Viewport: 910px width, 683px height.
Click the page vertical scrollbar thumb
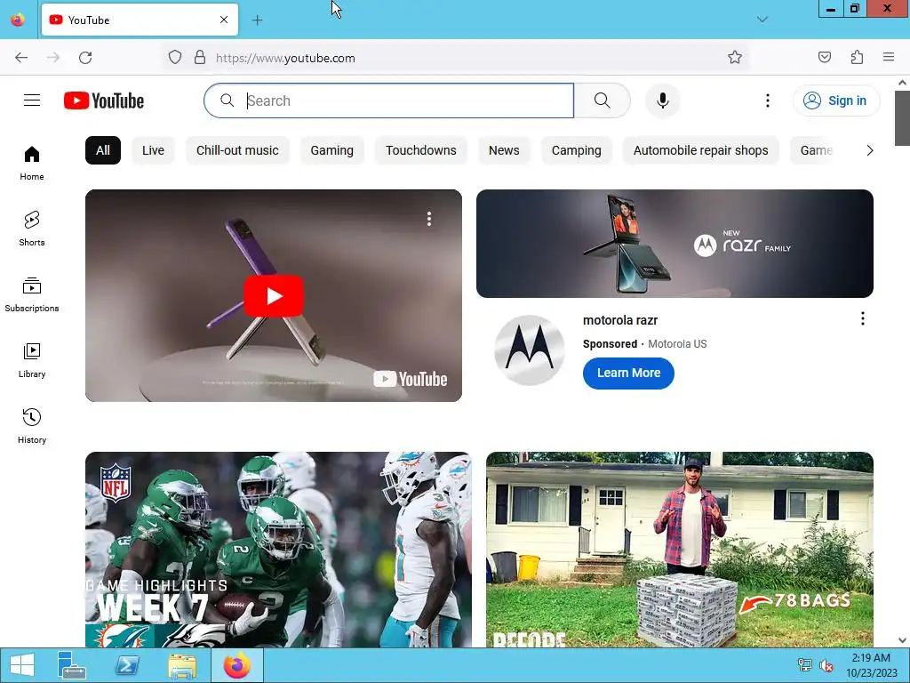[902, 118]
